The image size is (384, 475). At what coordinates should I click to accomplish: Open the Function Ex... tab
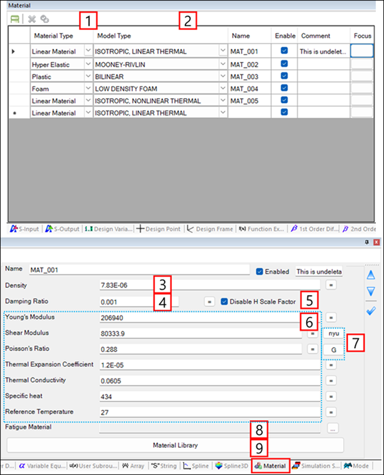point(262,229)
